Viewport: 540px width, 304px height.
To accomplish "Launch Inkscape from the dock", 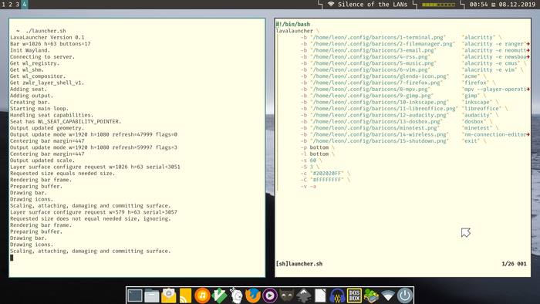I will point(303,296).
